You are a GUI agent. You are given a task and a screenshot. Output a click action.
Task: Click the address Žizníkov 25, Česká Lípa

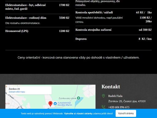pos(127,101)
